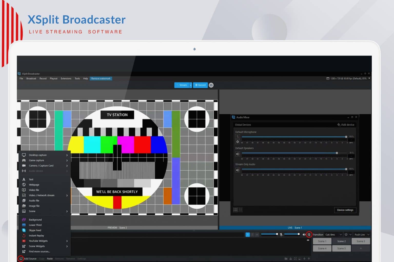This screenshot has height=262, width=394.
Task: Click the Record button
Action: (x=200, y=85)
